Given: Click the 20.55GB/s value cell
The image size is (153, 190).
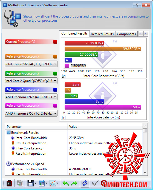Looking at the screenshot, I should 76,138.
